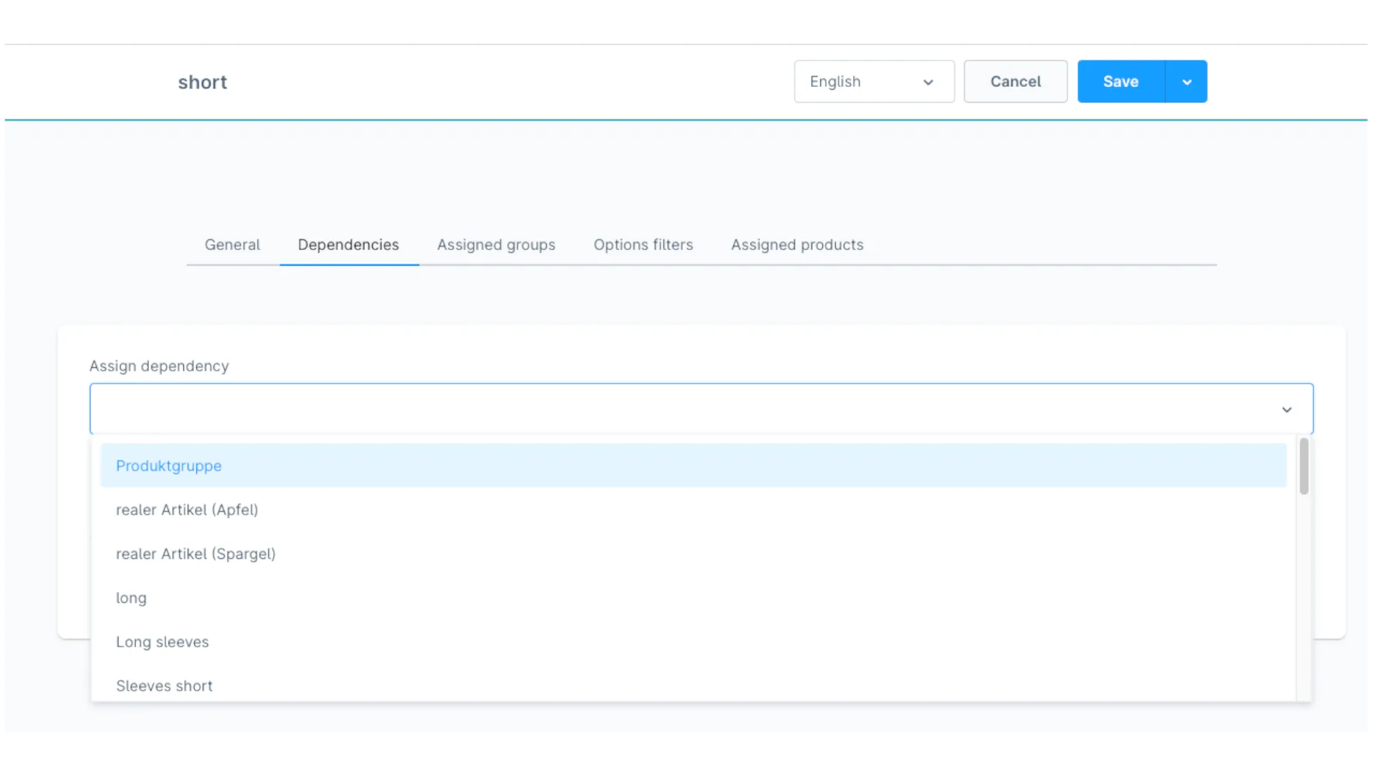Open the Assigned groups tab
This screenshot has height=776, width=1380.
(x=496, y=245)
